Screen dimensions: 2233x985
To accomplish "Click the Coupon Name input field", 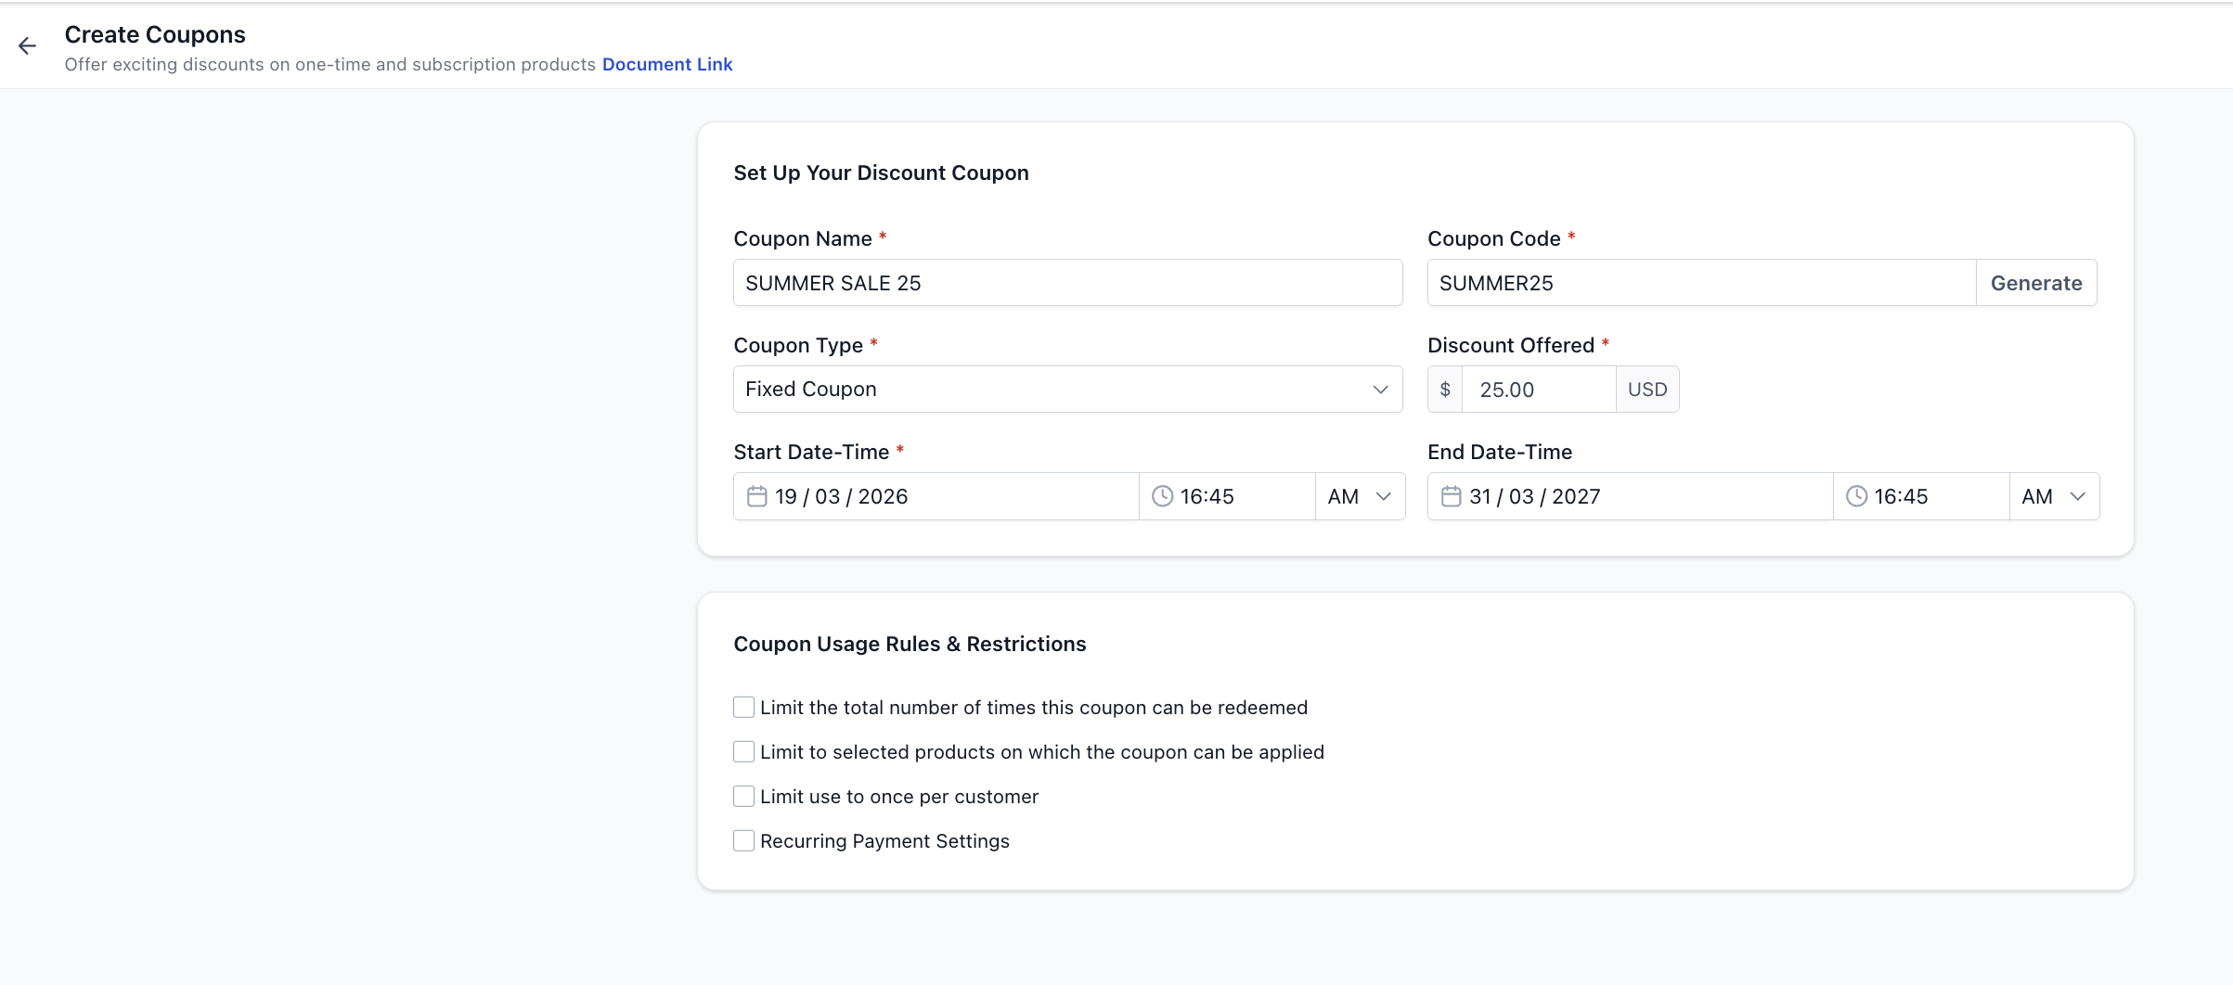I will (x=1067, y=283).
